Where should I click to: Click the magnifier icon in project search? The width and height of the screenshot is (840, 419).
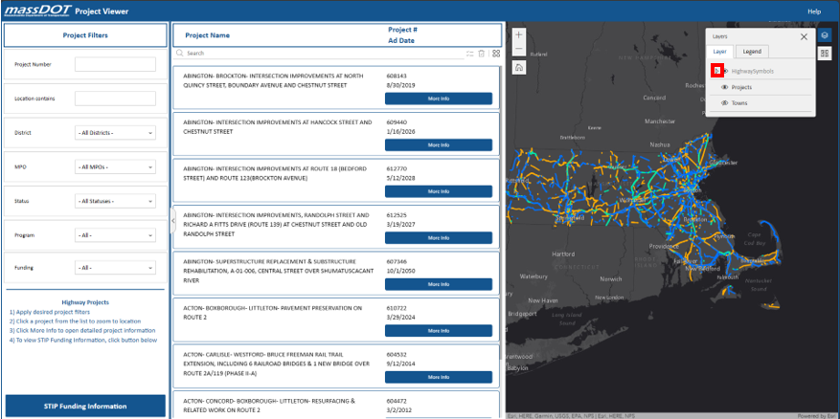pyautogui.click(x=180, y=54)
